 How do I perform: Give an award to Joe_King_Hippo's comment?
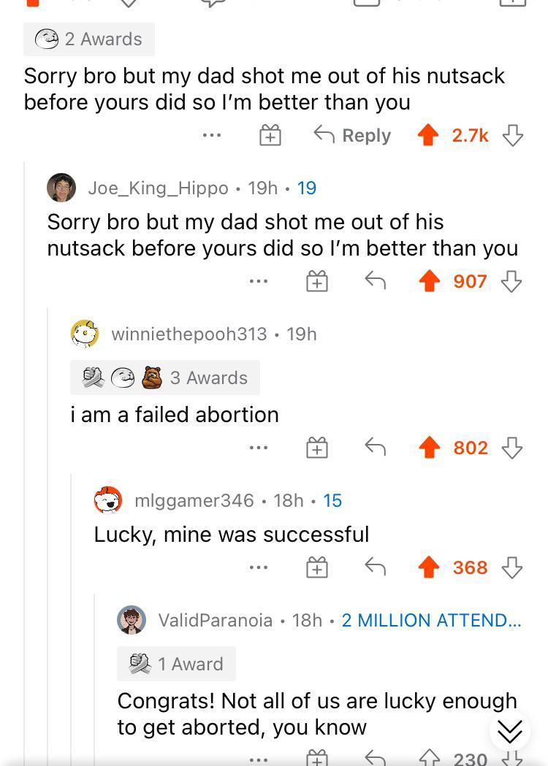tap(316, 281)
